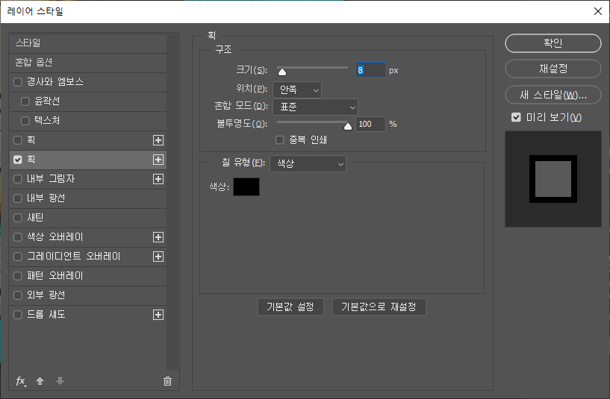Delete effect with the trash icon
Viewport: 610px width, 399px height.
tap(167, 381)
